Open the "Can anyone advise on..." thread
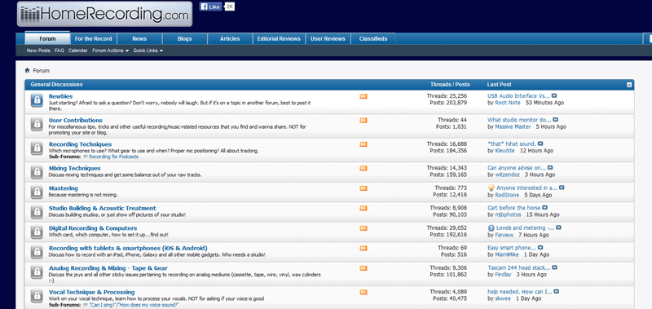The height and width of the screenshot is (309, 652). click(x=517, y=168)
